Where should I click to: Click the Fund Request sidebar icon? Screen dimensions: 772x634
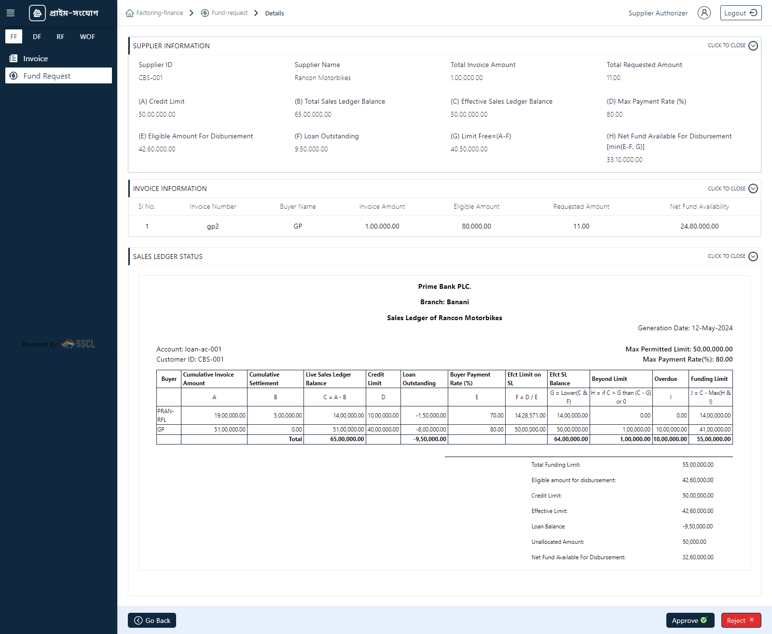[x=14, y=76]
